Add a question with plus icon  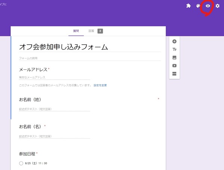174,42
